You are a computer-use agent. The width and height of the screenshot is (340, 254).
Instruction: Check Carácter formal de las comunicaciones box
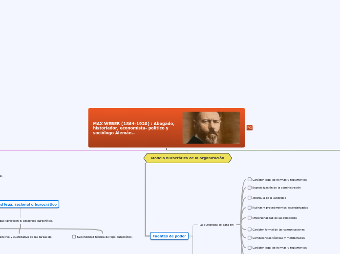[250, 230]
